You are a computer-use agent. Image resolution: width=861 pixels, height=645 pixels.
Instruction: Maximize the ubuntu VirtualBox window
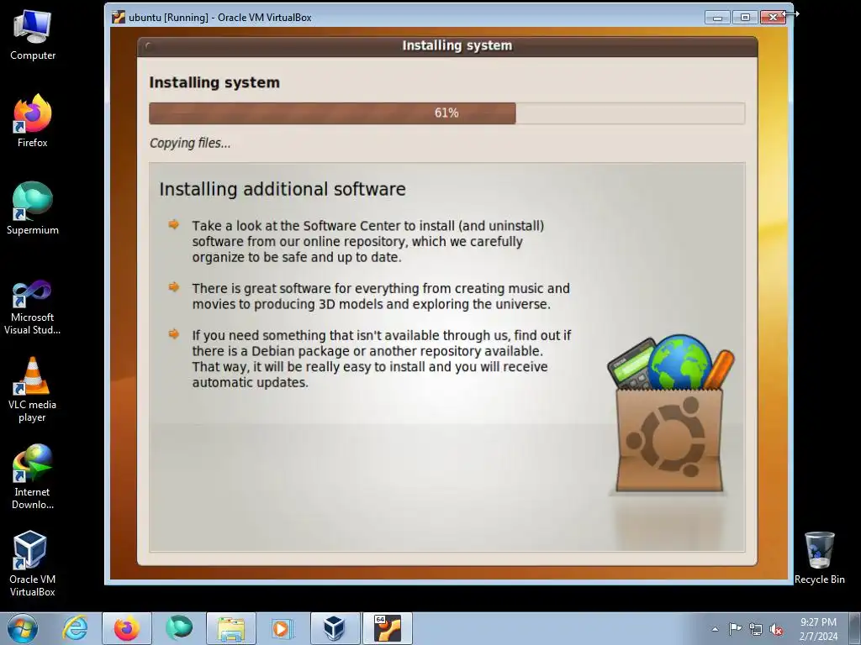point(745,18)
